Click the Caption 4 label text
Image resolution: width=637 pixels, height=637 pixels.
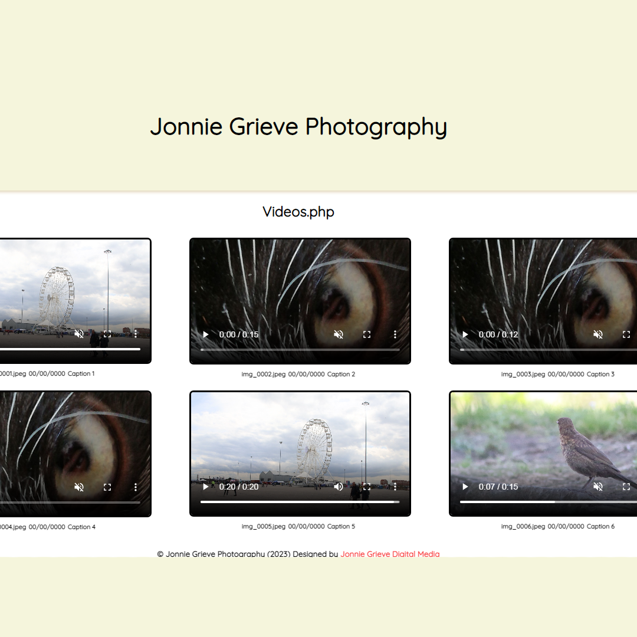(81, 527)
